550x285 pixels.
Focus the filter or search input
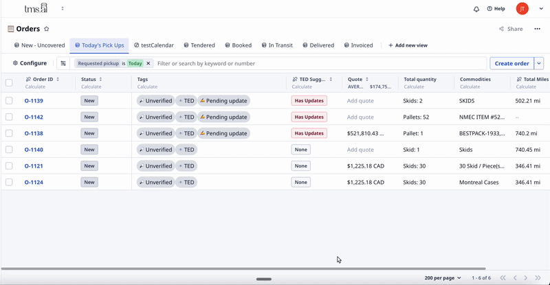[319, 63]
